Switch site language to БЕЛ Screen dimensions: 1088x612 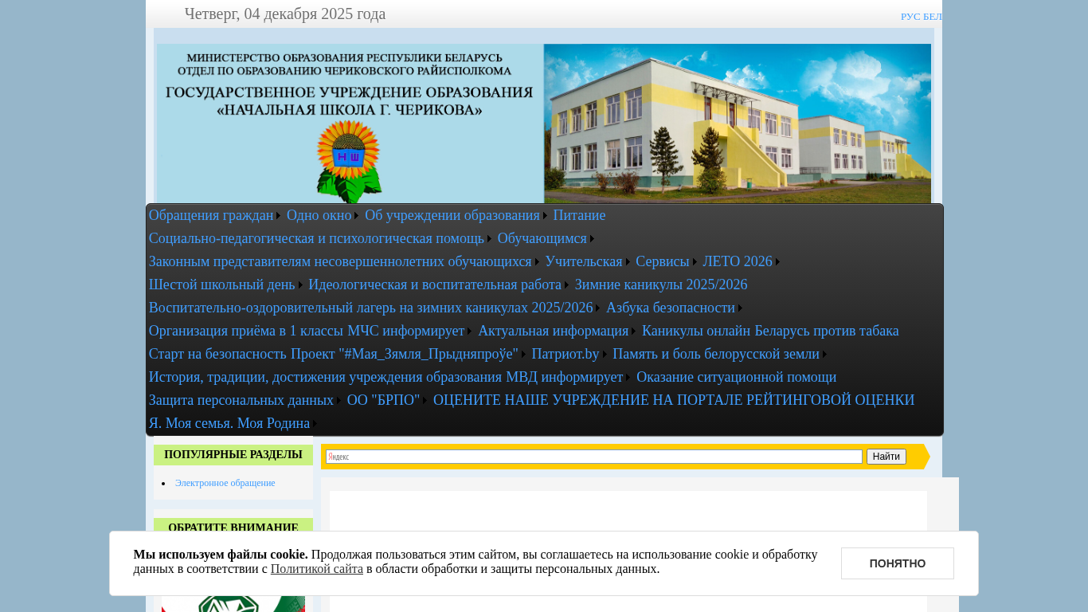click(933, 17)
